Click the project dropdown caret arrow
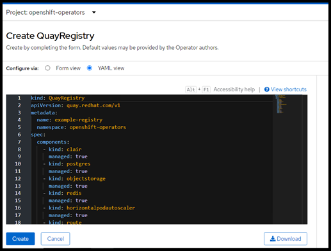Viewport: 331px width, 251px height. point(93,13)
